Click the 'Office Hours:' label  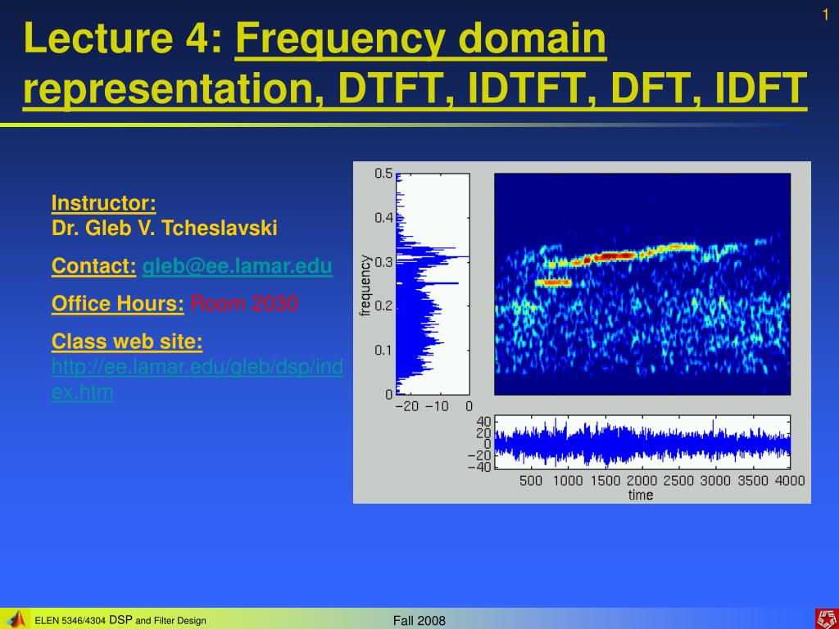tap(118, 303)
